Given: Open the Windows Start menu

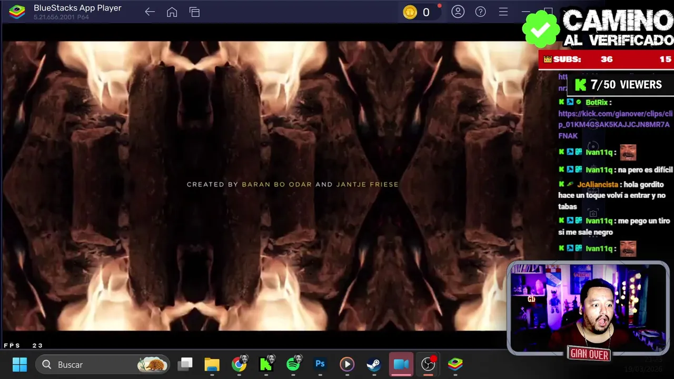Looking at the screenshot, I should (x=19, y=364).
